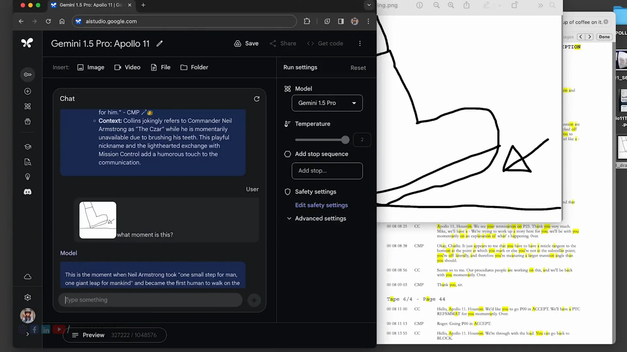Open settings gear in AI Studio sidebar

pos(28,297)
